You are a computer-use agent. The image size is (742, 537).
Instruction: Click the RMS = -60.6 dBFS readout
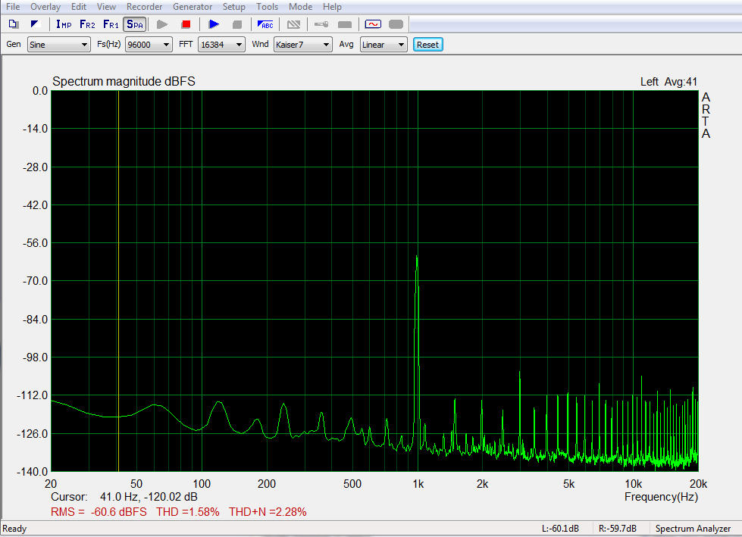[99, 512]
